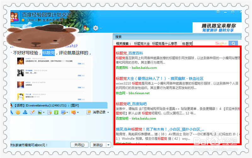
Task: Click the star icon beside 2000人群
Action: tap(23, 20)
